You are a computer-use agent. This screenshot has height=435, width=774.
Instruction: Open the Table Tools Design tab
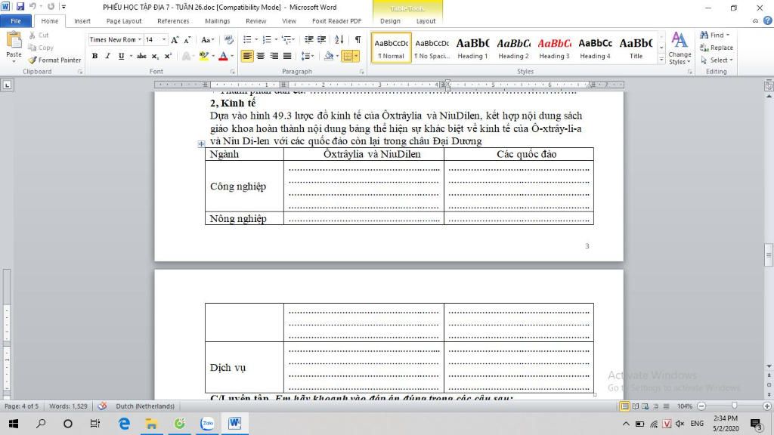[x=391, y=20]
